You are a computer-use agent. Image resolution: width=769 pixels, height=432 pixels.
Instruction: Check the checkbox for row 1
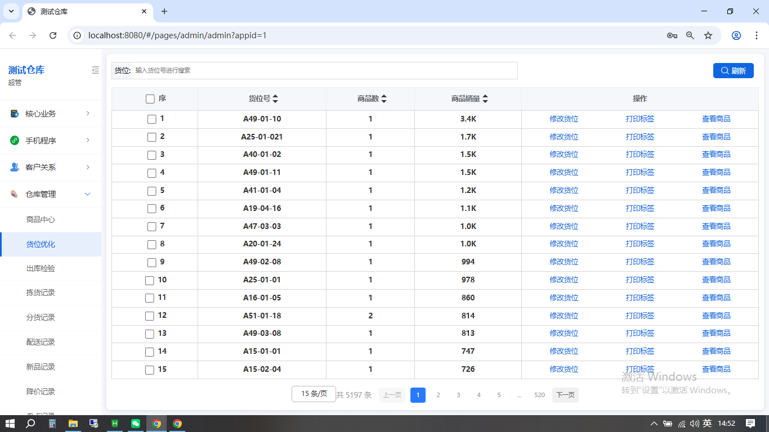coord(151,119)
